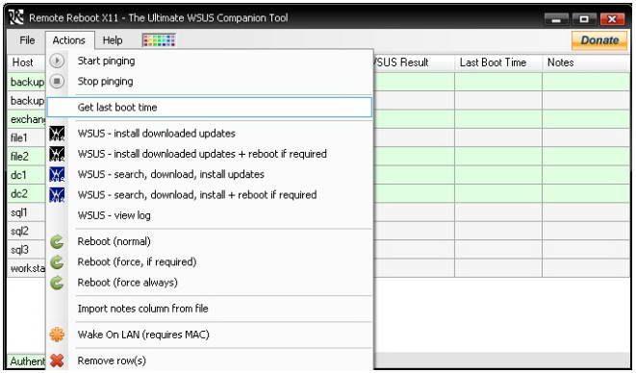Choose Reboot (force always)

210,283
